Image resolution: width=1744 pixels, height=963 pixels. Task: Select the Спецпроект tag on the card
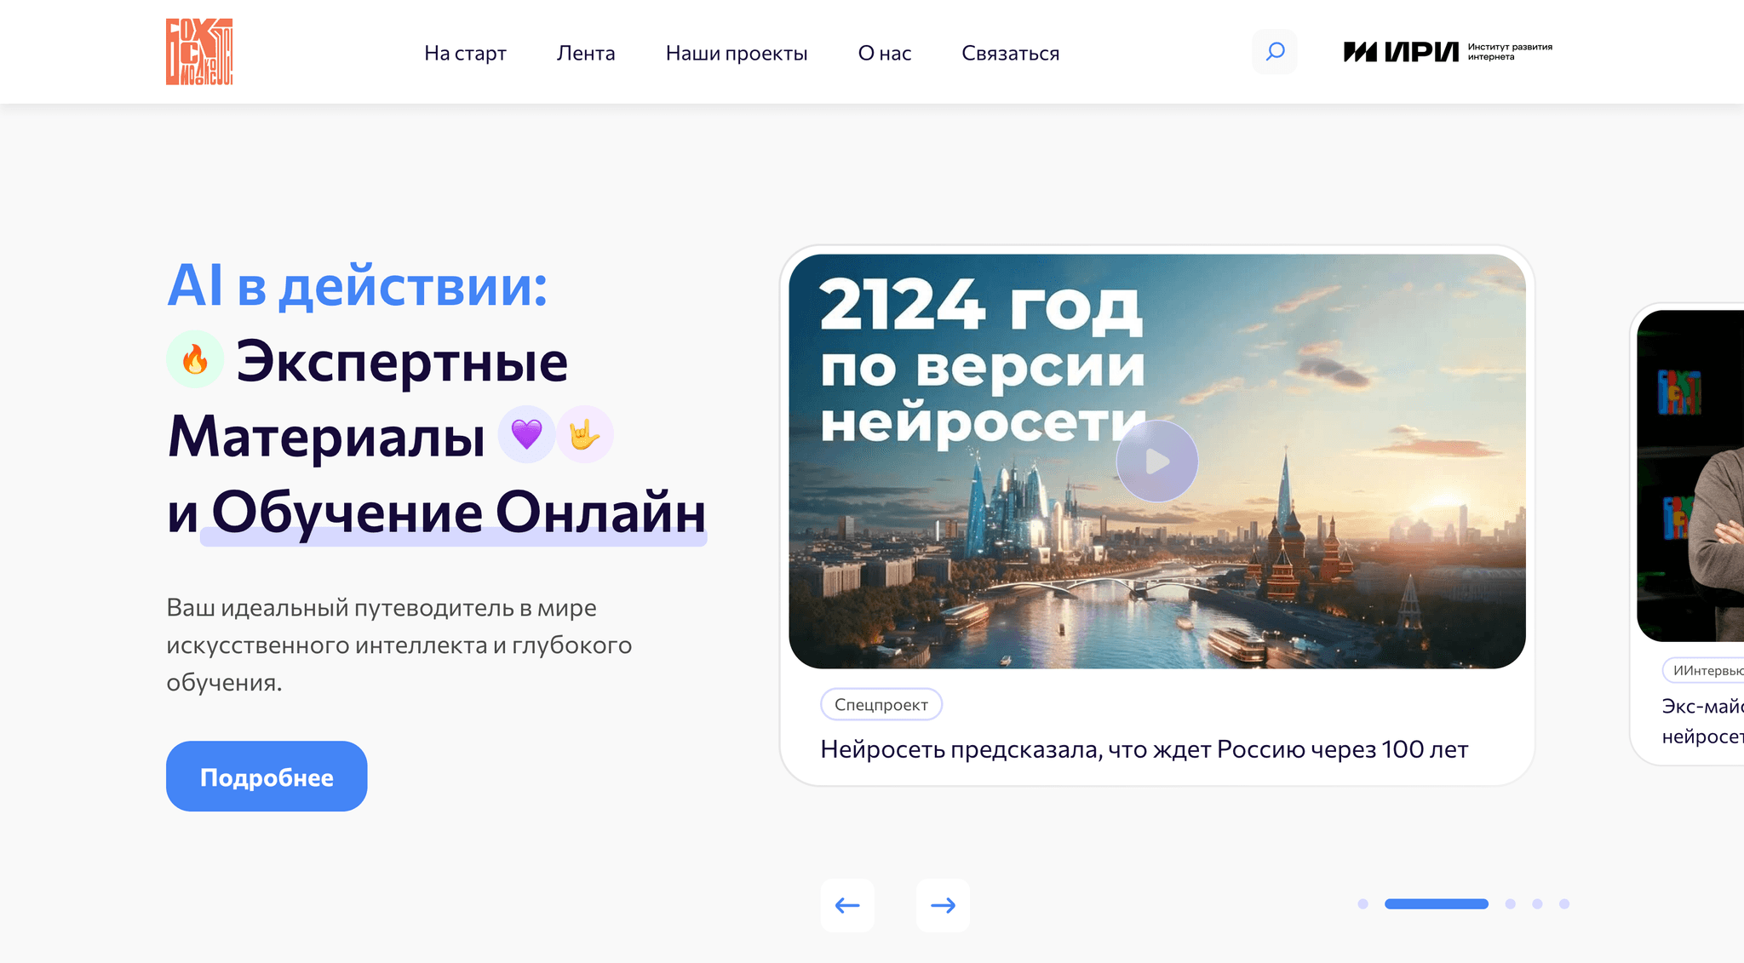[881, 704]
